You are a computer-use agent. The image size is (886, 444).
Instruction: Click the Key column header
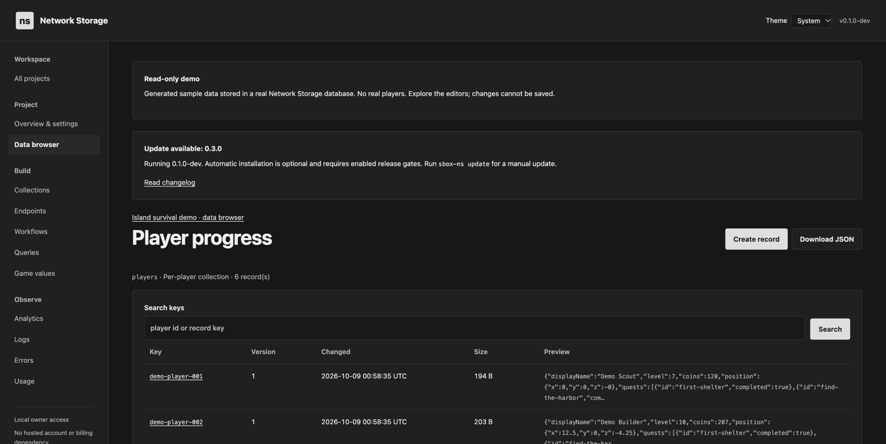coord(156,352)
